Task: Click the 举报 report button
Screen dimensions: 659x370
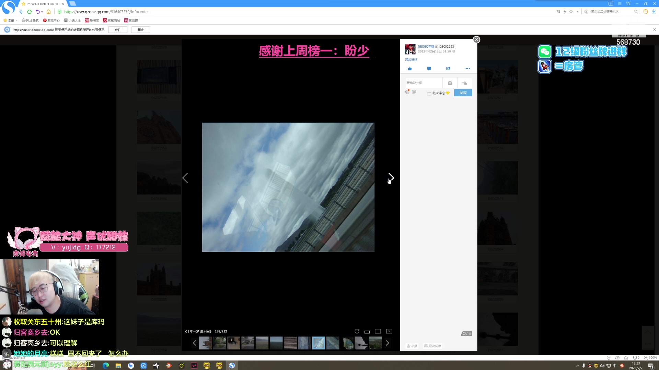Action: [412, 346]
